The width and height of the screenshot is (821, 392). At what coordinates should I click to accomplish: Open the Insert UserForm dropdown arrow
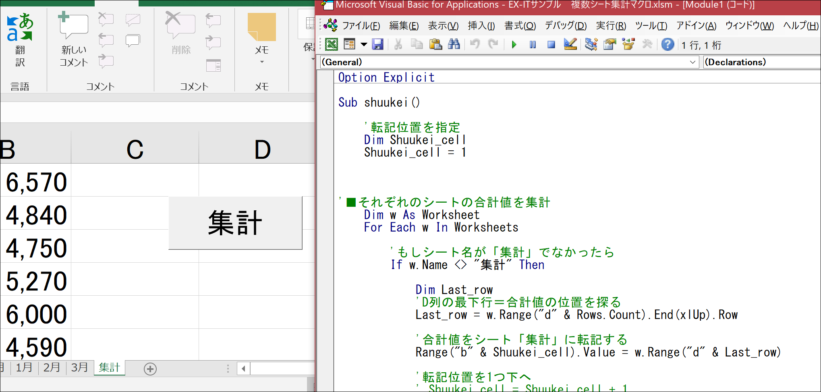(364, 45)
